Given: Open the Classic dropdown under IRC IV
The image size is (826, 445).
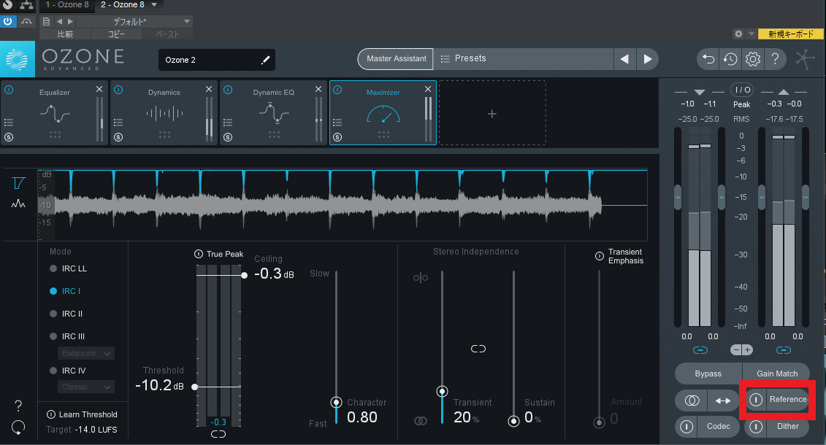Looking at the screenshot, I should tap(86, 387).
